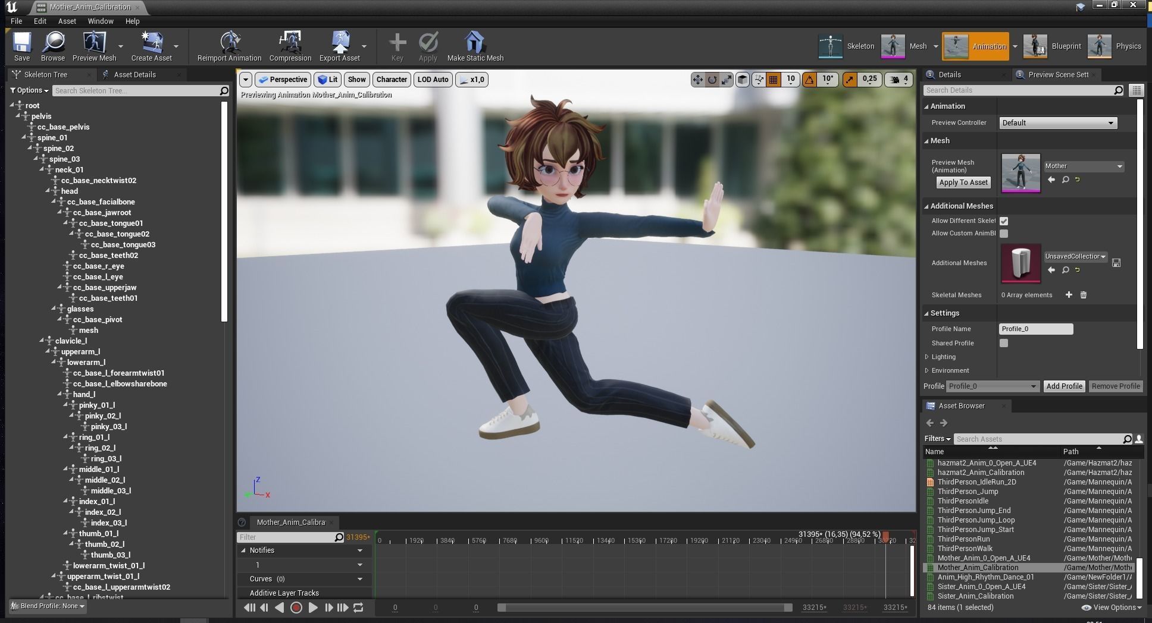Toggle rotation snapping in viewport
1152x623 pixels.
coord(809,79)
